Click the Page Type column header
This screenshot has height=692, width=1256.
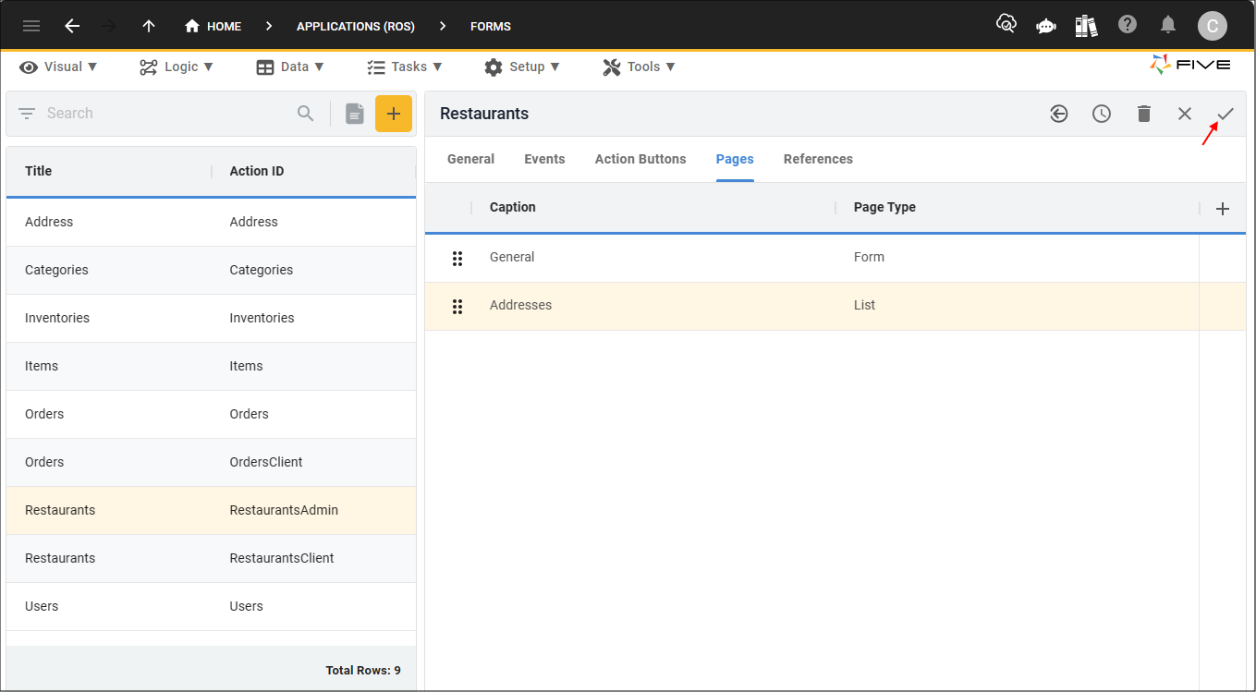pyautogui.click(x=884, y=207)
